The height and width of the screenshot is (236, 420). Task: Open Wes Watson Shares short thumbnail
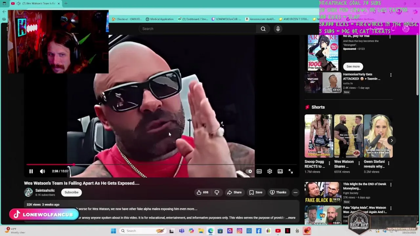coord(348,136)
